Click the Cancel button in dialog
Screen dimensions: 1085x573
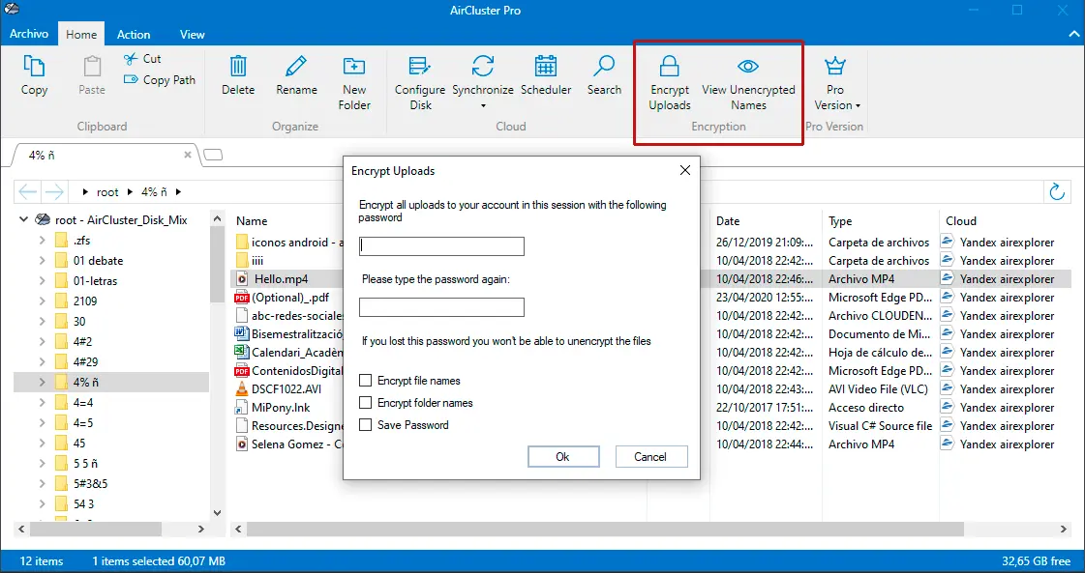(x=650, y=457)
